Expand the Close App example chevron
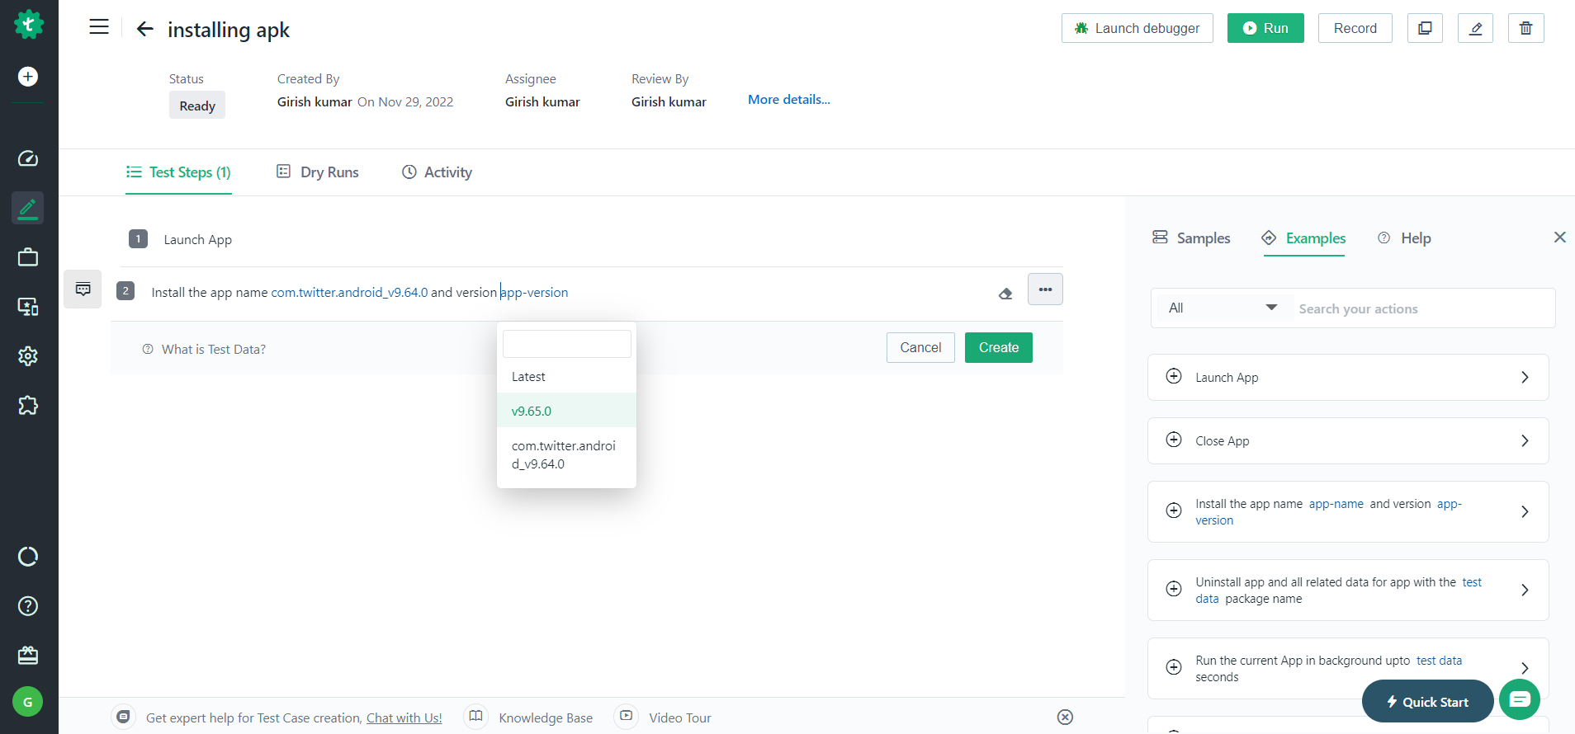Screen dimensions: 1575x734 click(1525, 441)
